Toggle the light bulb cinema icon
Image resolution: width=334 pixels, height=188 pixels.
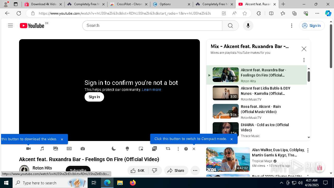click(127, 149)
